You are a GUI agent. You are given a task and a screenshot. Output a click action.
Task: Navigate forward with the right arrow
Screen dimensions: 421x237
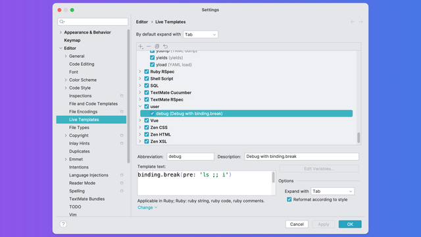361,22
